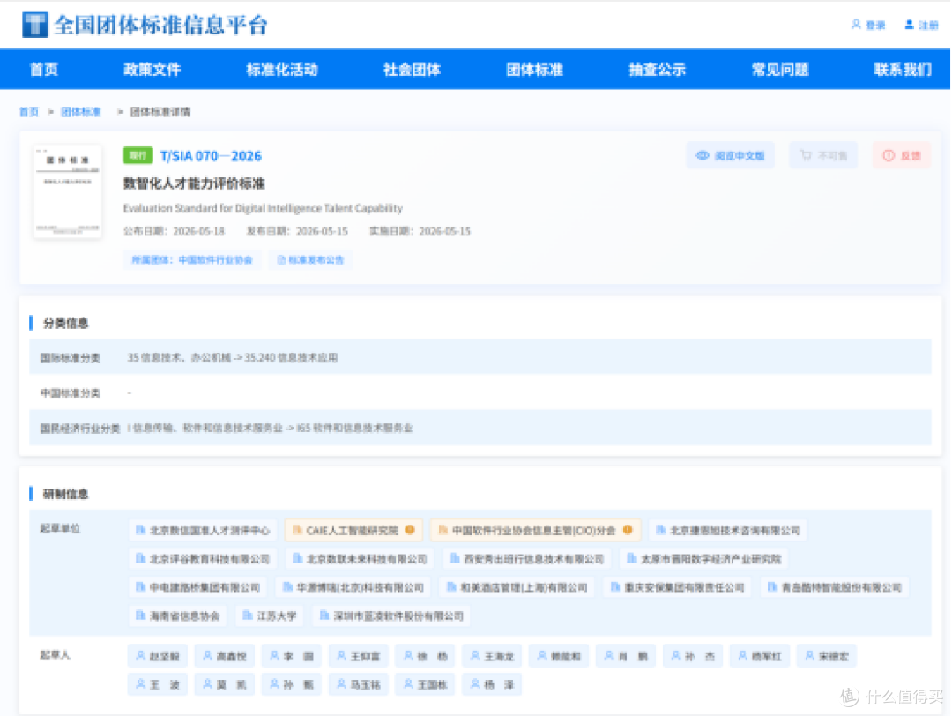Click drafter tag 李 圆

292,656
